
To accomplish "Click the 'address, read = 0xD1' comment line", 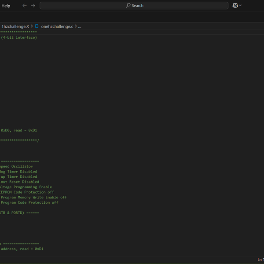I will pos(22,249).
